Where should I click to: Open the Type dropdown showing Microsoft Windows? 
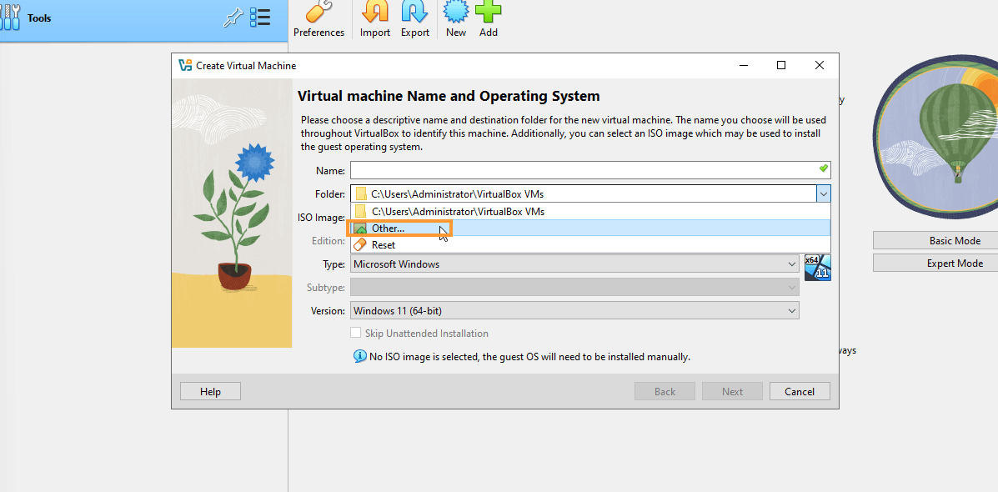pyautogui.click(x=574, y=264)
